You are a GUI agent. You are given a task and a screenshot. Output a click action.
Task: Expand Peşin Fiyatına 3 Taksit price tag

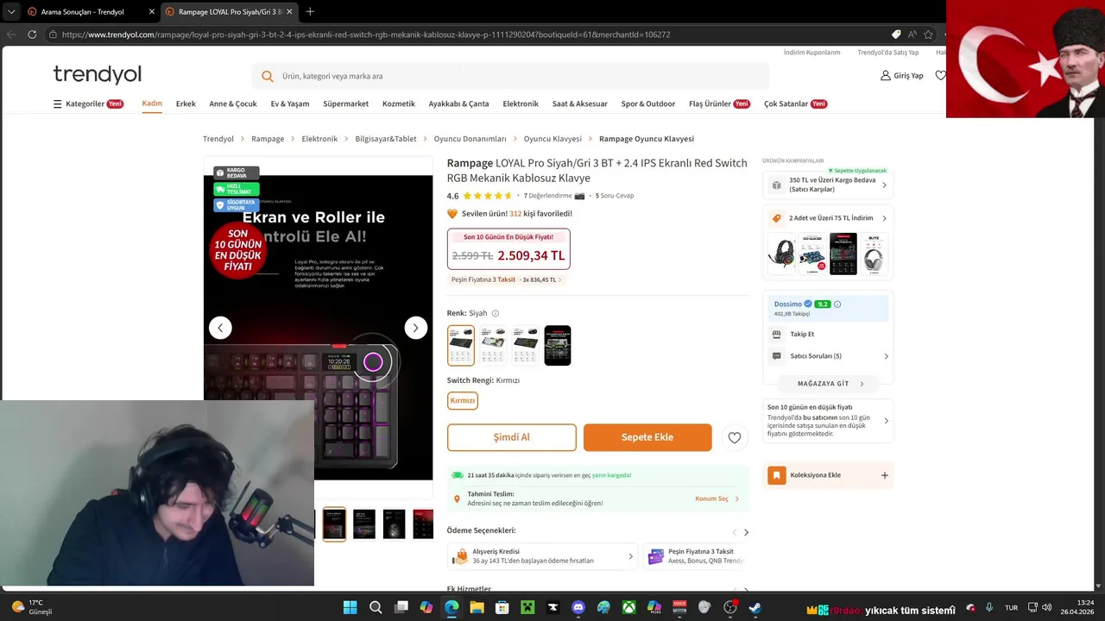(506, 279)
